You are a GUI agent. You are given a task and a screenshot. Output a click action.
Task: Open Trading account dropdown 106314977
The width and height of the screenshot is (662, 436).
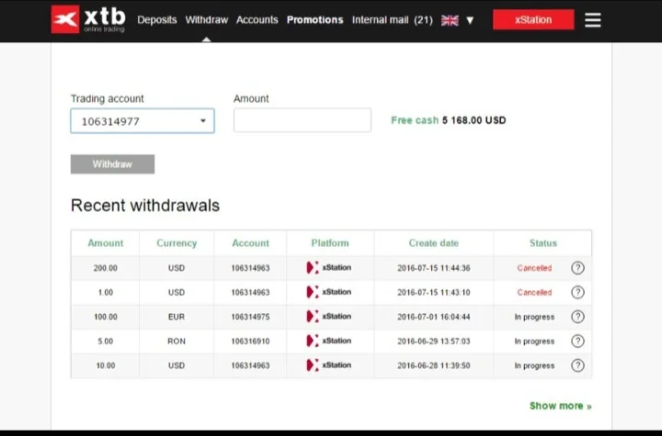coord(143,121)
